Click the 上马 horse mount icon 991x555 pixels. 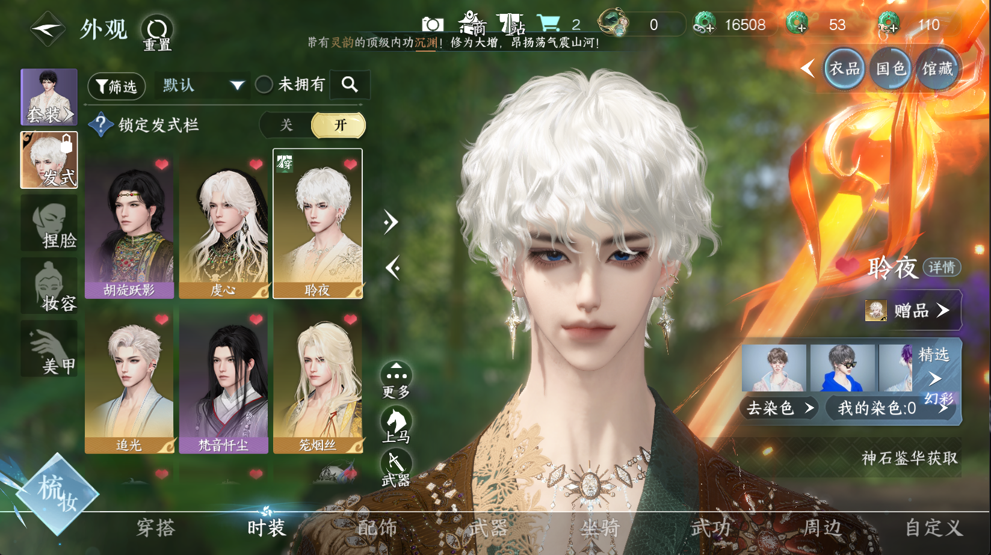[x=396, y=422]
